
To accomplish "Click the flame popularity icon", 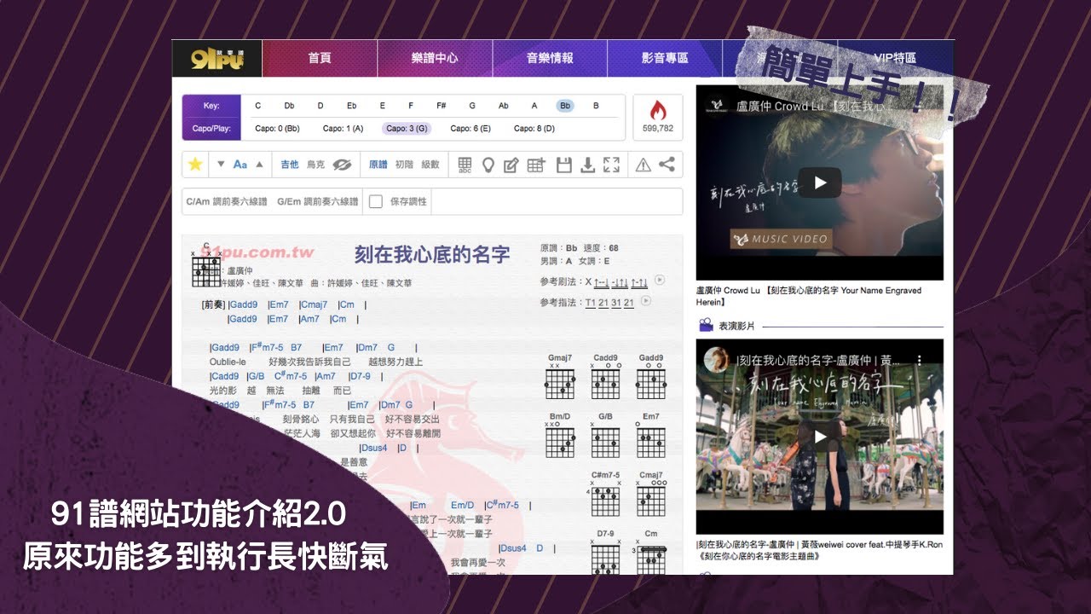I will [x=658, y=110].
